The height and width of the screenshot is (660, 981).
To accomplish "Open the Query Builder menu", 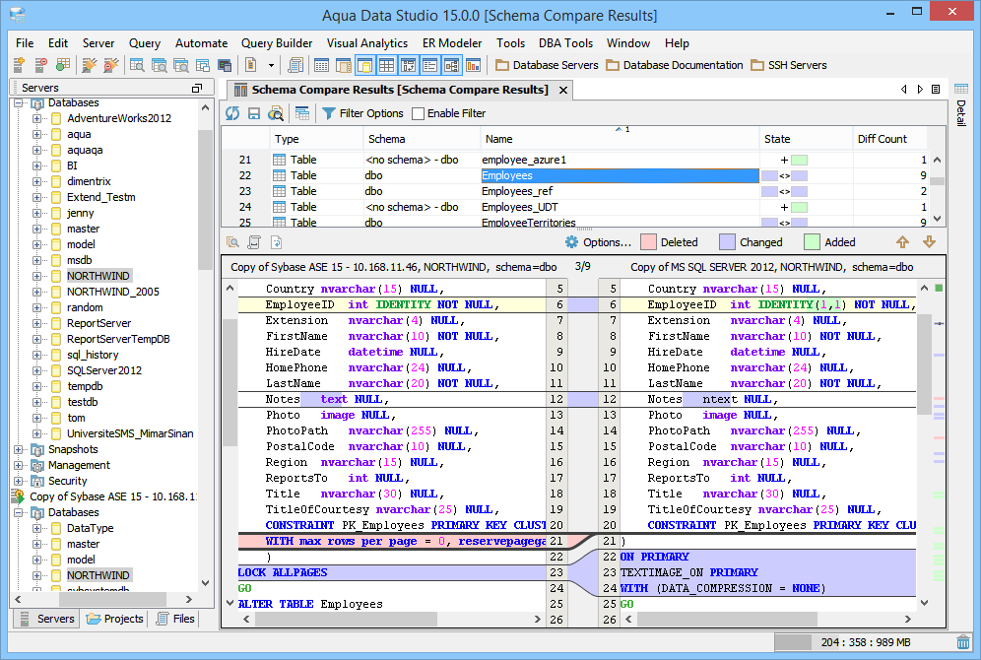I will tap(277, 43).
